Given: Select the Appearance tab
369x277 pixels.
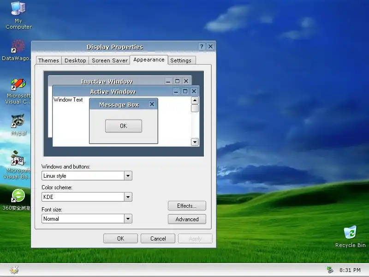Looking at the screenshot, I should point(149,60).
